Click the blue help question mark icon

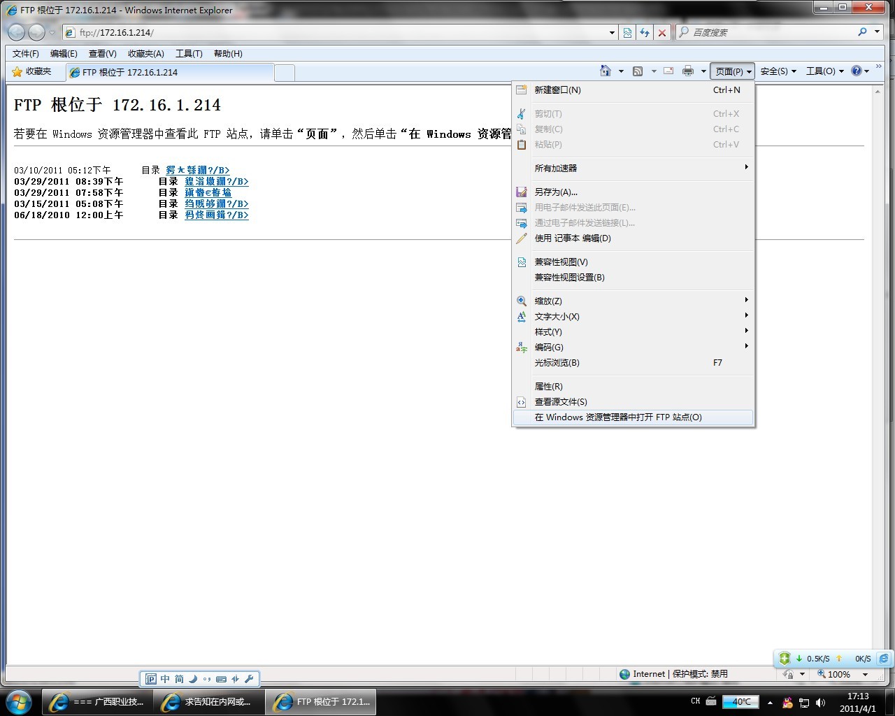(856, 71)
